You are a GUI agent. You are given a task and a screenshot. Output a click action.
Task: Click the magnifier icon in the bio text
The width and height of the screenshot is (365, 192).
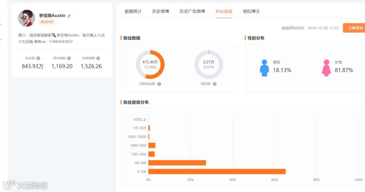tap(54, 35)
